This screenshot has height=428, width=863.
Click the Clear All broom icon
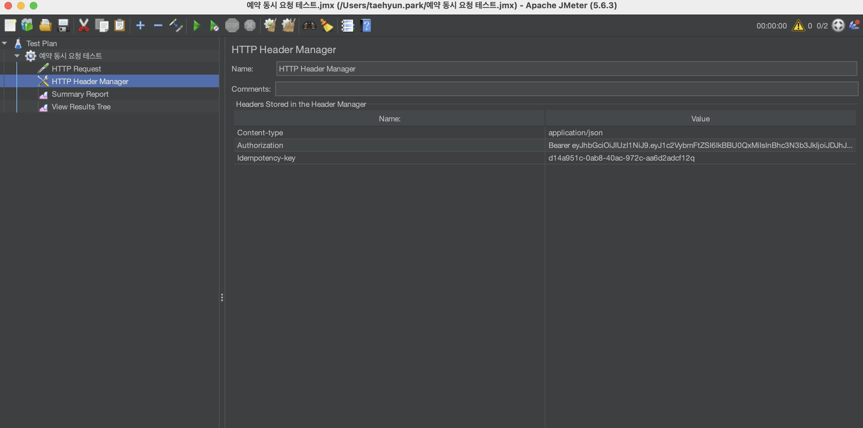click(x=288, y=25)
